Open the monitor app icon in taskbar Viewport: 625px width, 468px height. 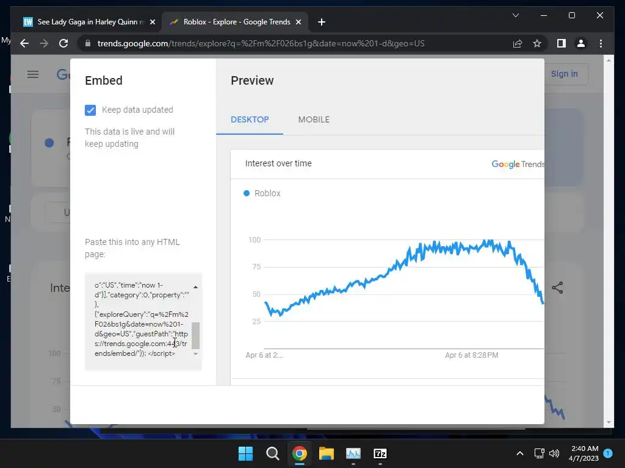(353, 453)
